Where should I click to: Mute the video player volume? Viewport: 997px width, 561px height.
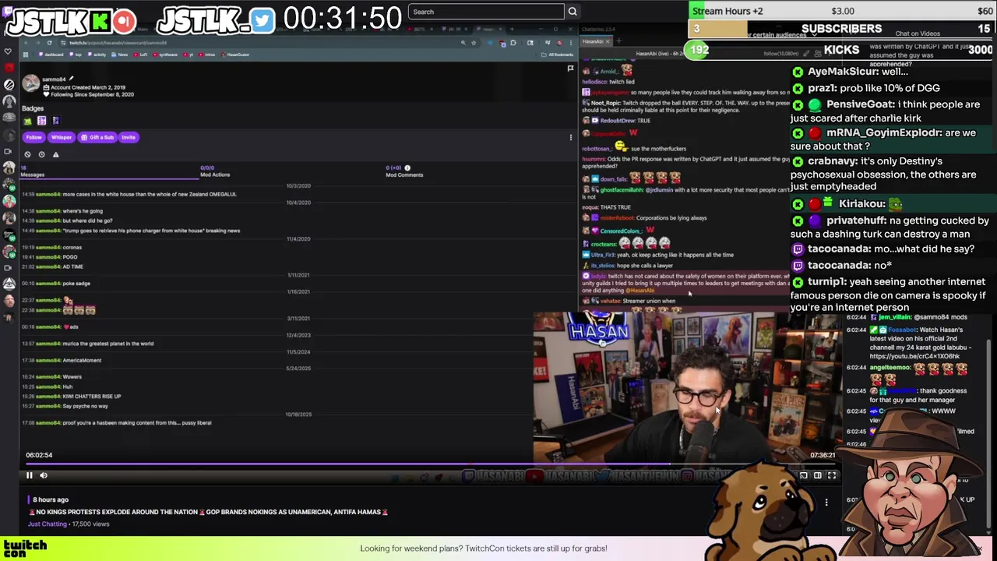coord(44,475)
